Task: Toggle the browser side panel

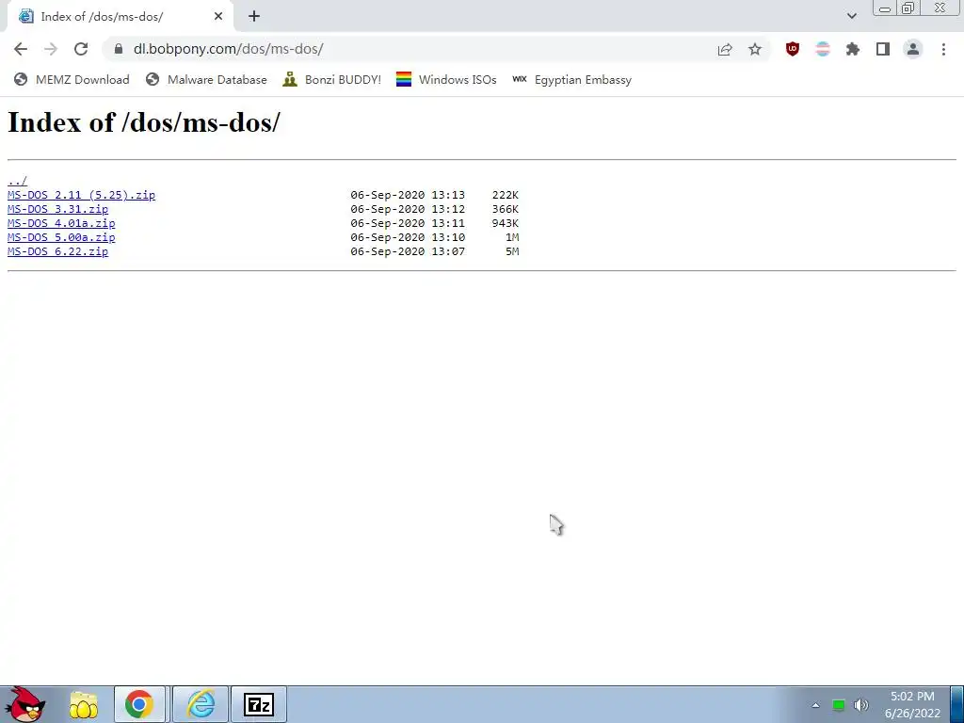Action: pyautogui.click(x=883, y=49)
